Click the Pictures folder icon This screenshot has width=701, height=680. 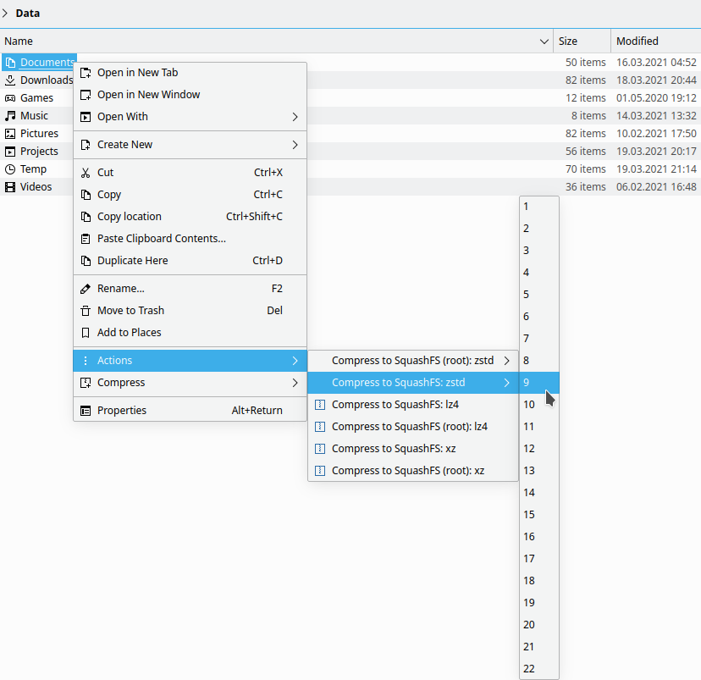[10, 134]
